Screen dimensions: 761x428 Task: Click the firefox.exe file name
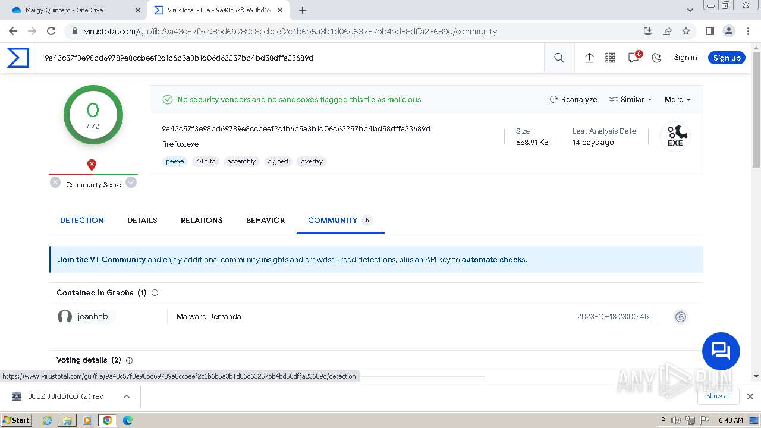tap(180, 144)
